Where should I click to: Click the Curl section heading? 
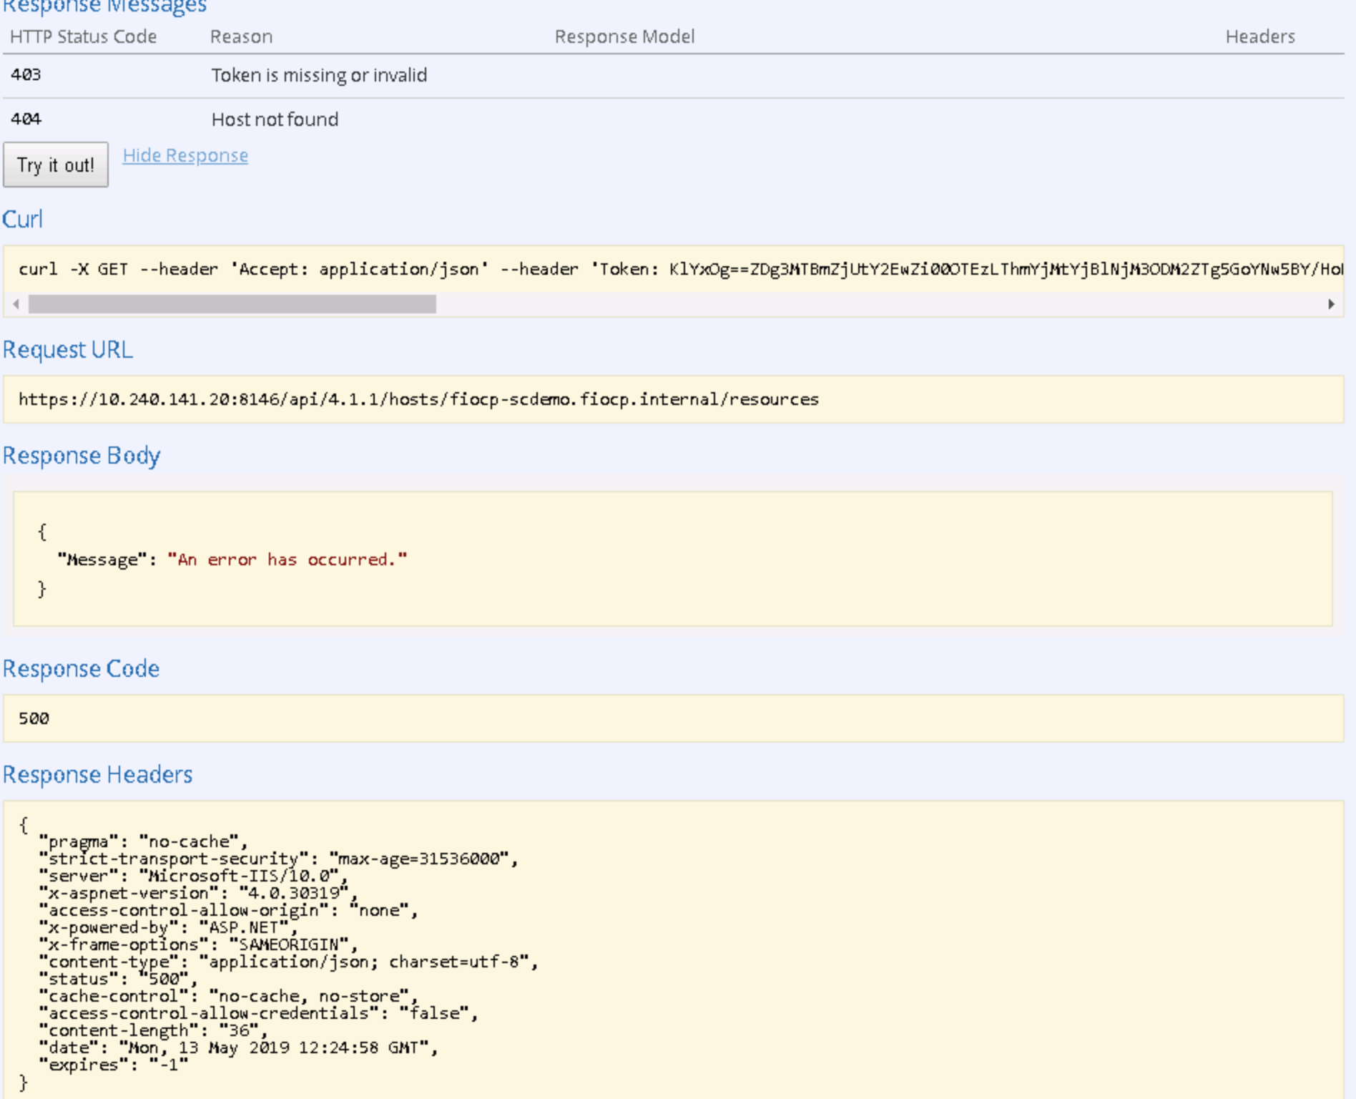tap(22, 220)
